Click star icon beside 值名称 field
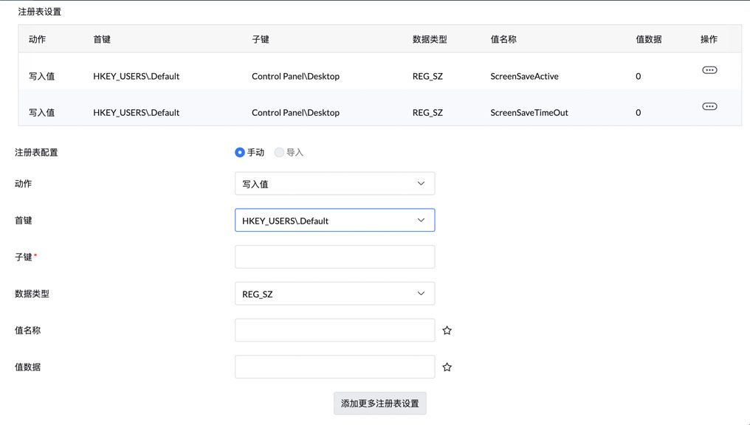 click(447, 331)
